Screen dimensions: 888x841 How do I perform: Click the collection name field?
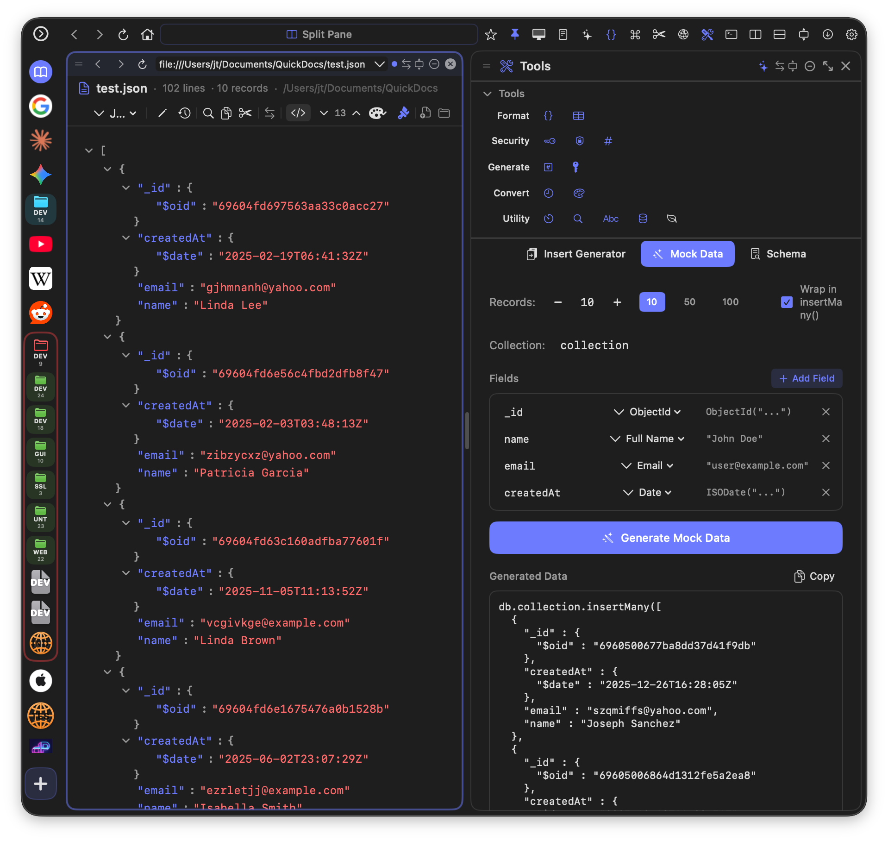(594, 345)
